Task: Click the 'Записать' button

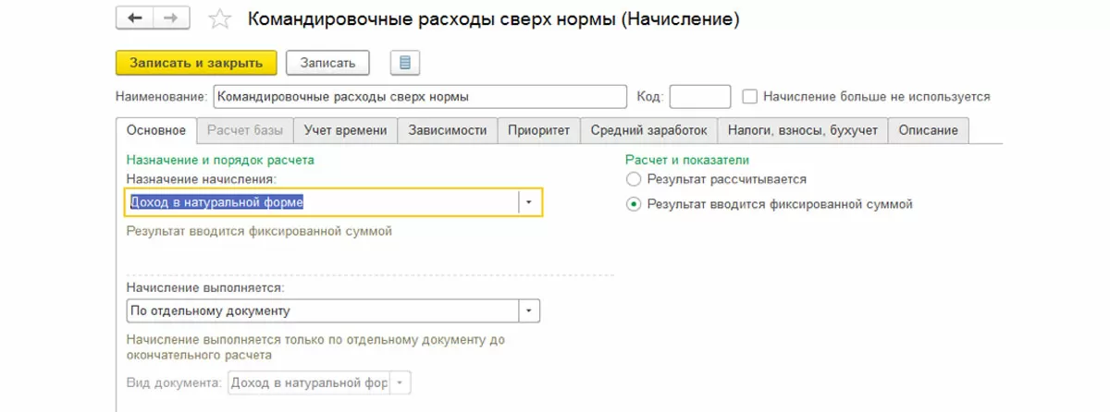Action: [x=327, y=63]
